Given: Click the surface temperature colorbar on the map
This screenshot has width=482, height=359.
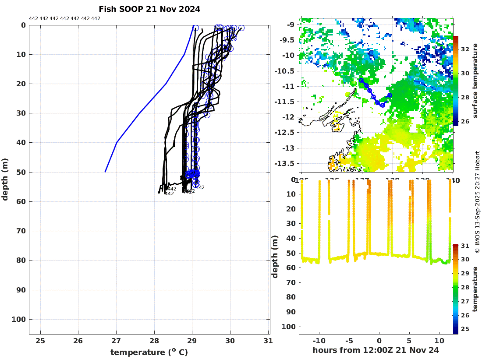Looking at the screenshot, I should (x=456, y=81).
